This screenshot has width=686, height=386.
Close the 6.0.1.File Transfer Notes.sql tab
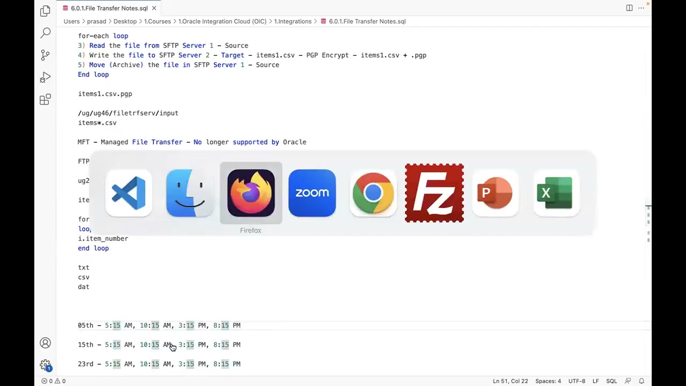tap(154, 8)
